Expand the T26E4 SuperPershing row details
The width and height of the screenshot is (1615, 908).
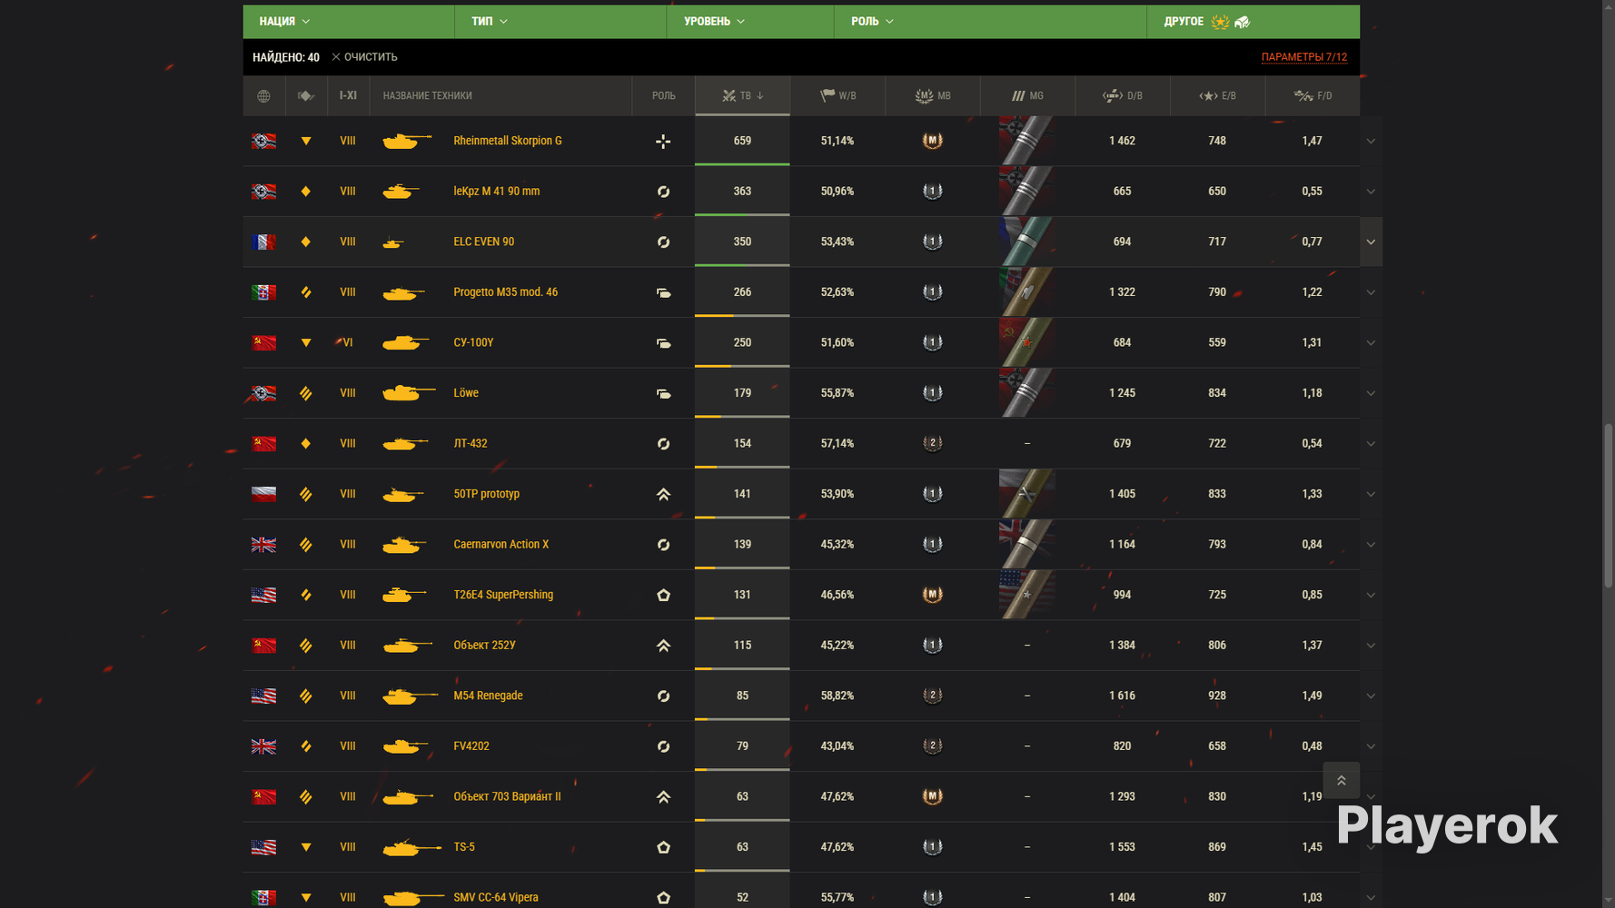(x=1371, y=595)
